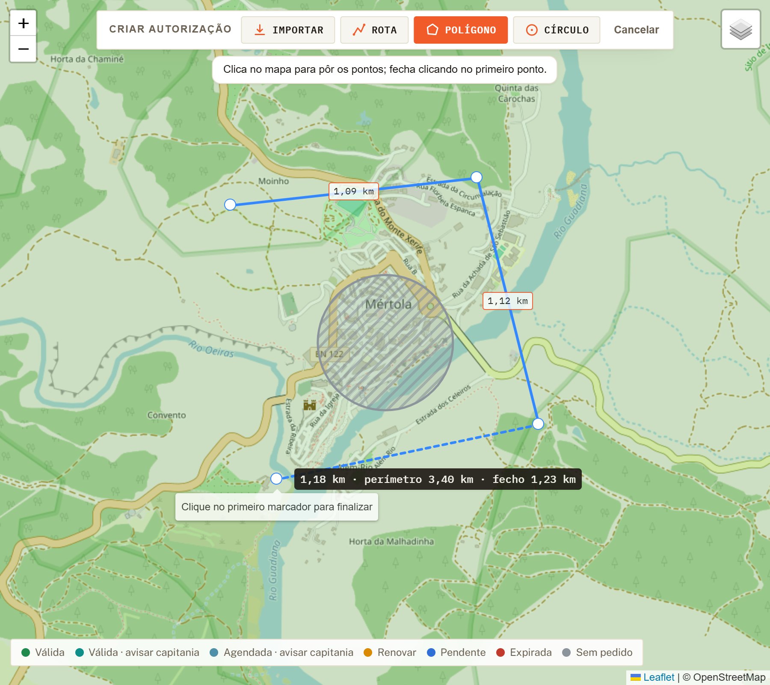770x685 pixels.
Task: Click the 'Criar autorização' title
Action: [170, 29]
